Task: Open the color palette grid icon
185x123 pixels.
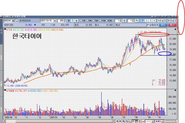Action: [x=140, y=121]
